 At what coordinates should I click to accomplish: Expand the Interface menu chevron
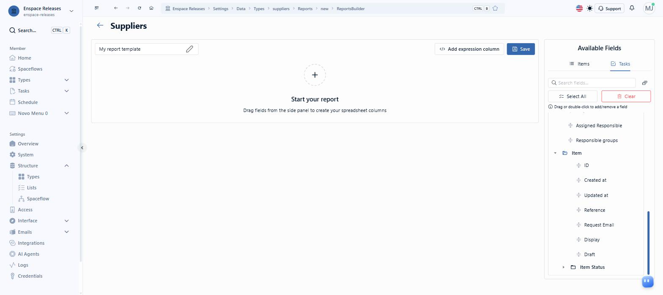pos(66,221)
